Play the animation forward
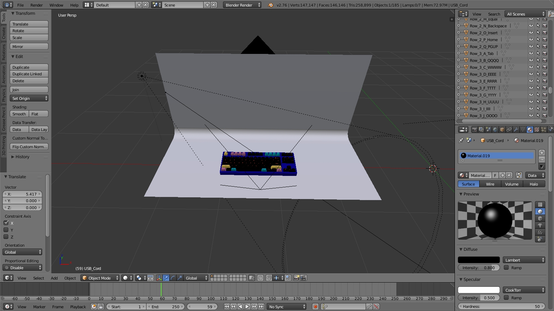 pyautogui.click(x=247, y=307)
